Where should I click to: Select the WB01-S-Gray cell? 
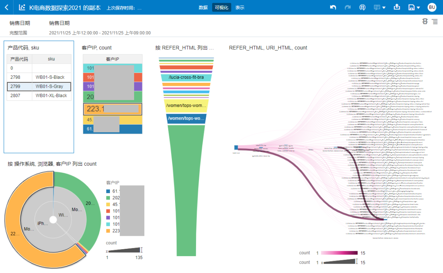coord(51,86)
